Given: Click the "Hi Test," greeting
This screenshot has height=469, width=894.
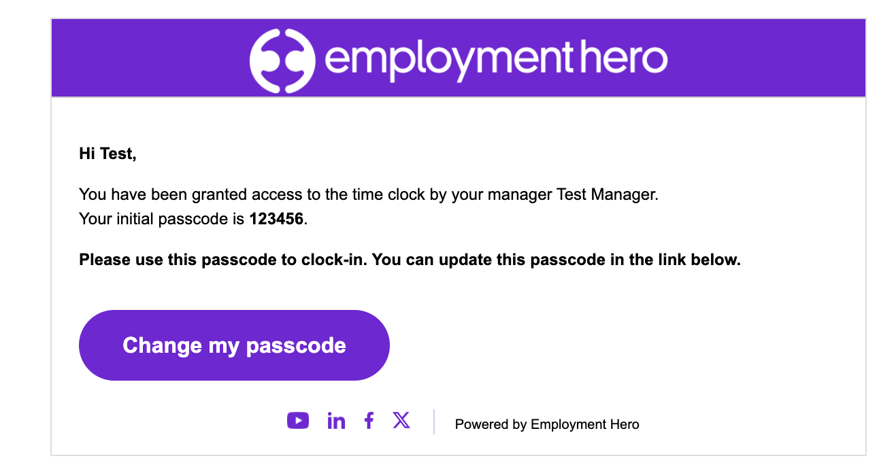Looking at the screenshot, I should 107,154.
